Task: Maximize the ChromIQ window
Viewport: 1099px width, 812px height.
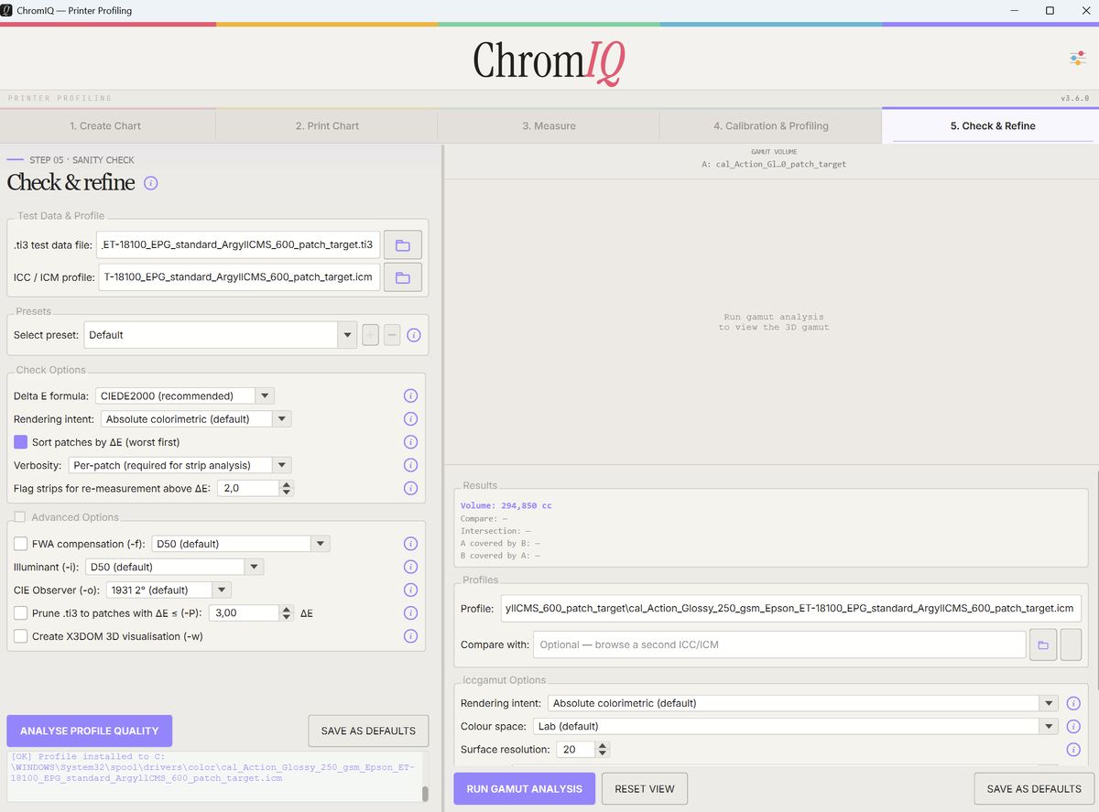Action: tap(1050, 11)
